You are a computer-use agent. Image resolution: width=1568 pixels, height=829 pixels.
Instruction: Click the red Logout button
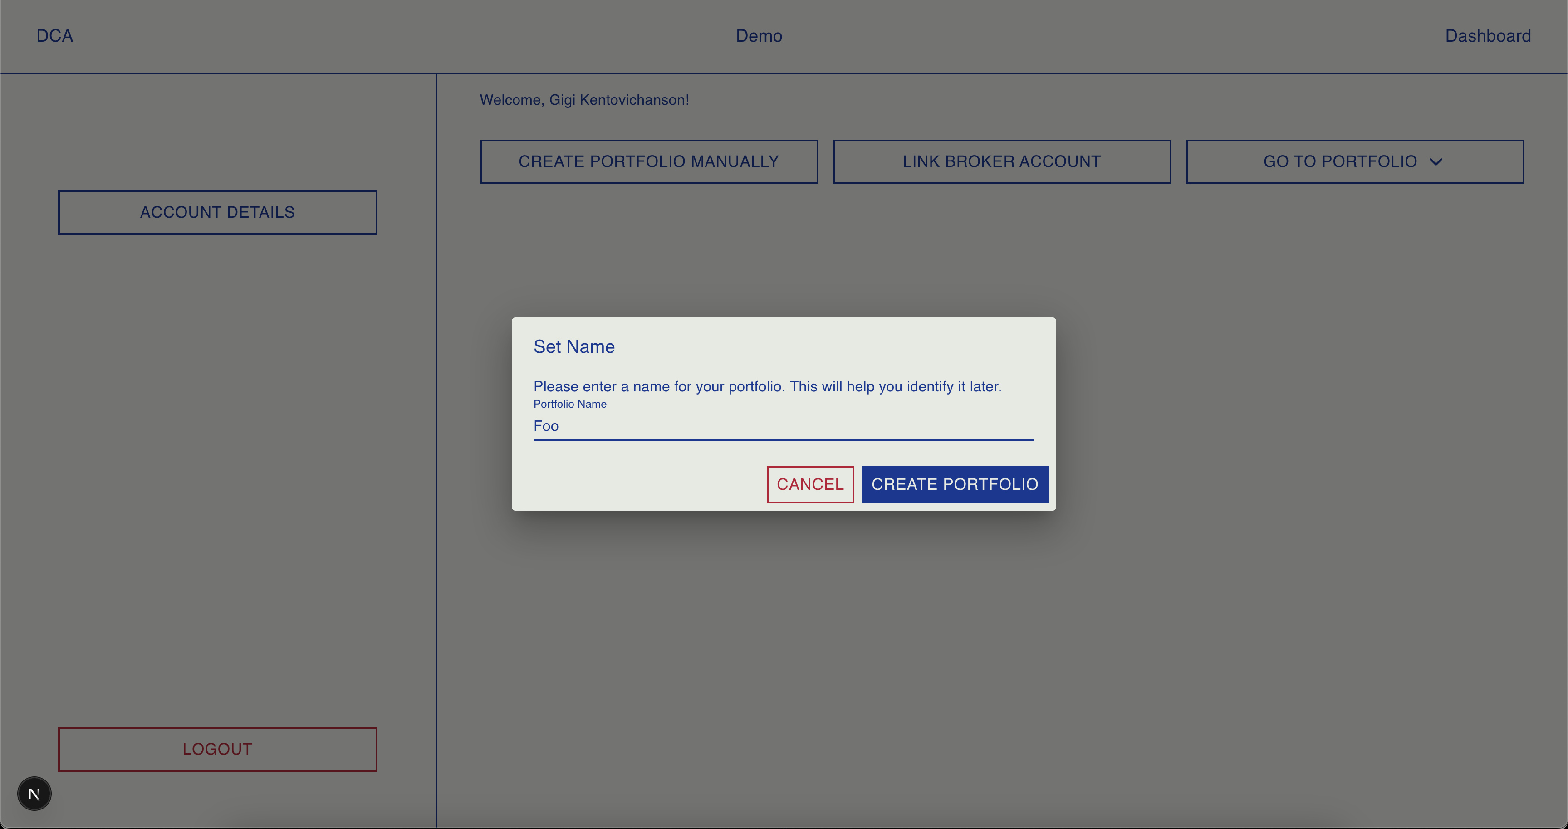point(217,749)
